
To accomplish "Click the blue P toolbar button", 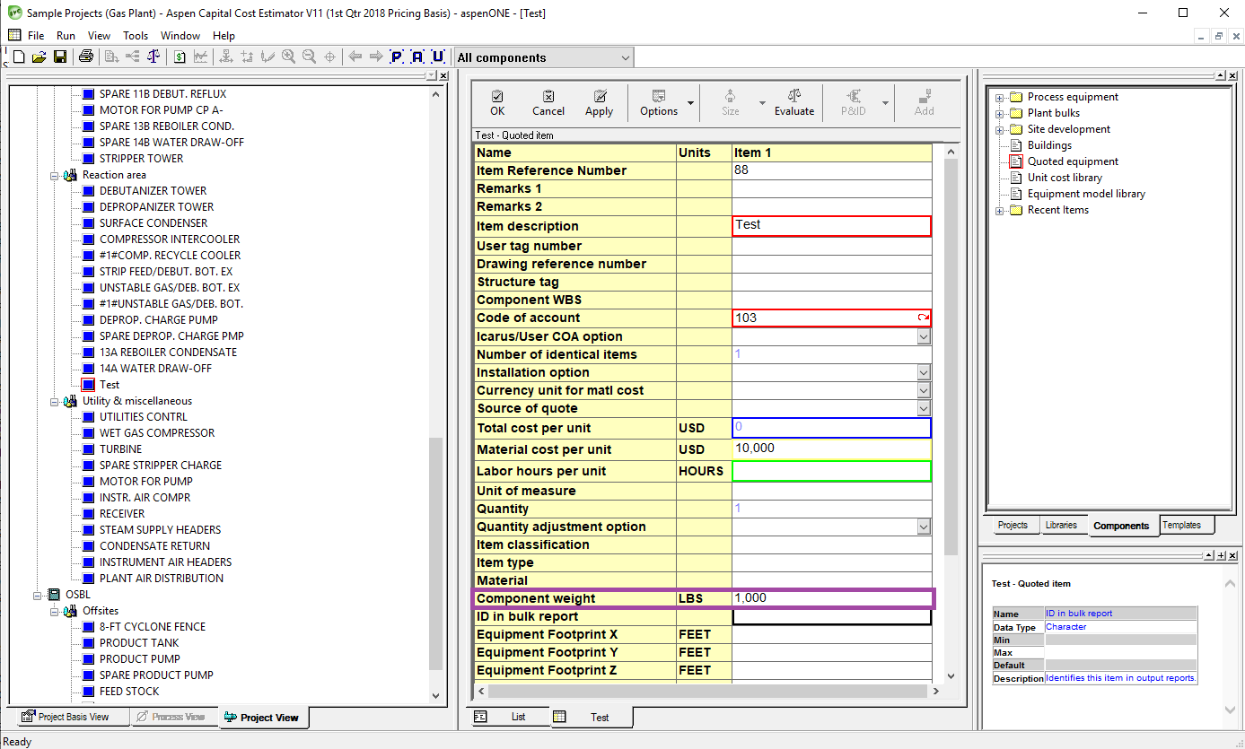I will coord(397,57).
